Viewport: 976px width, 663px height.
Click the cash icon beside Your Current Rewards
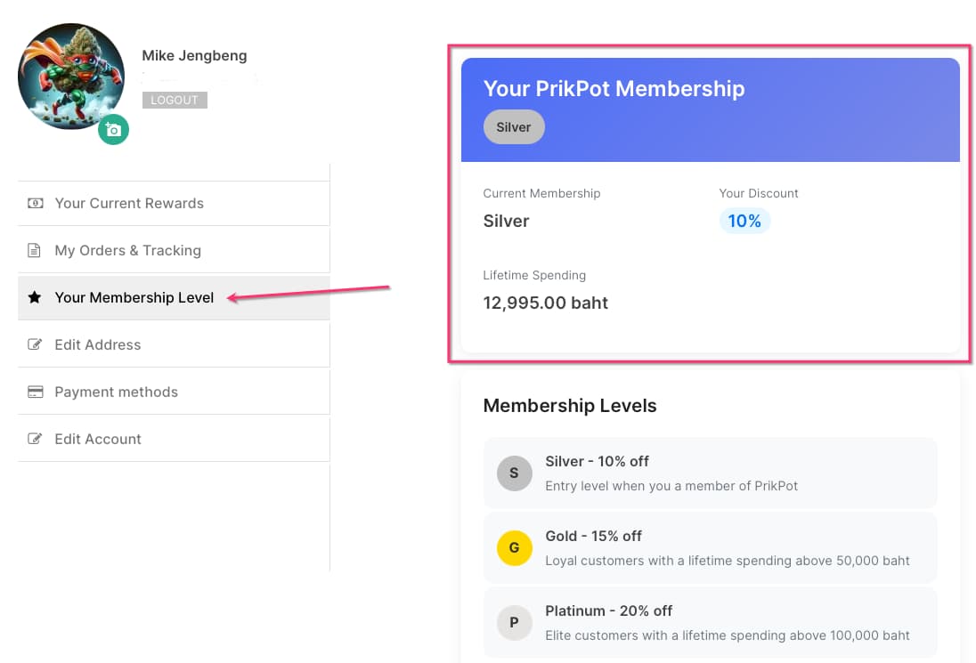click(35, 203)
